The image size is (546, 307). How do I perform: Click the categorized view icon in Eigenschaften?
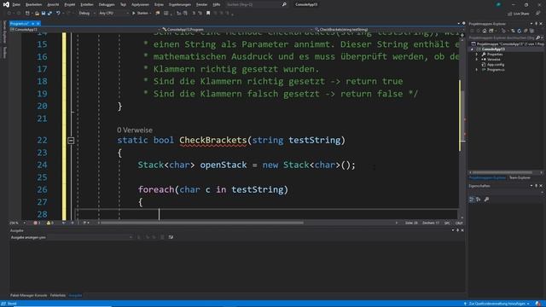[x=472, y=199]
